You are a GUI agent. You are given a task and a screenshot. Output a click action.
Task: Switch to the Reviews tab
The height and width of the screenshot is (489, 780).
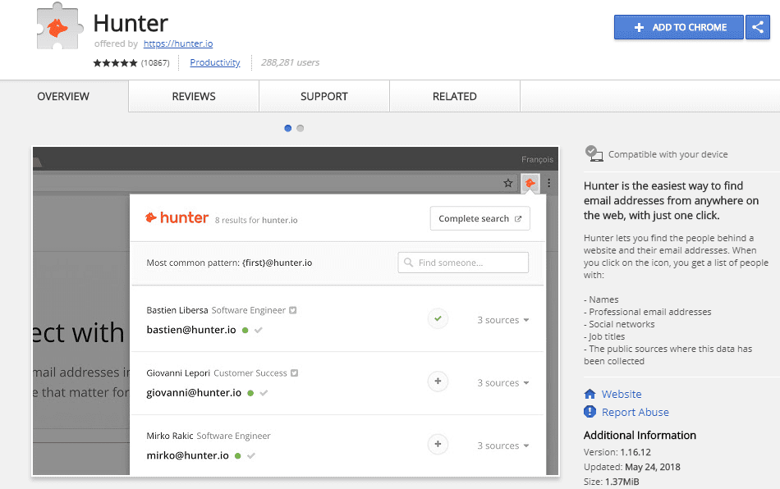(194, 96)
